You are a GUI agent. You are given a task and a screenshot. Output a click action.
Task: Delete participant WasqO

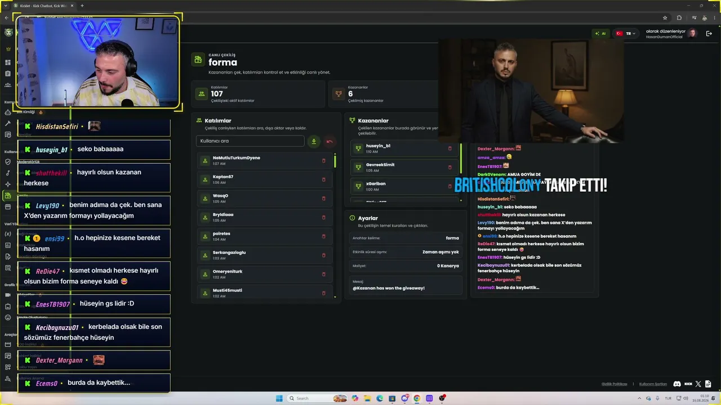pos(323,199)
